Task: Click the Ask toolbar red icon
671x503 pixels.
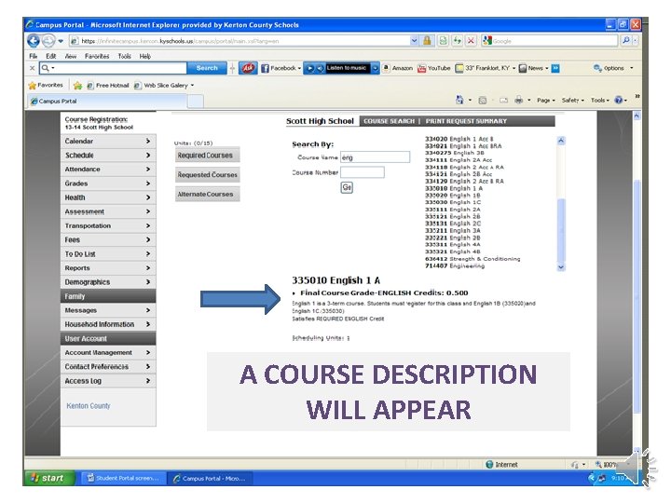Action: click(x=248, y=68)
